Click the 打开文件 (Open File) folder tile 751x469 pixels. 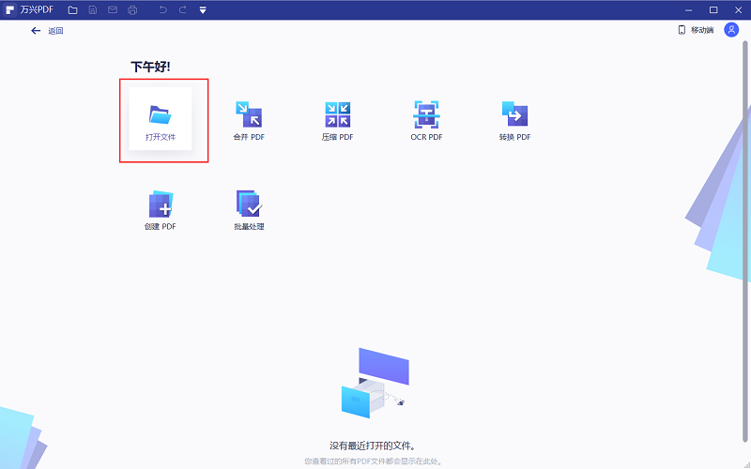tap(161, 119)
